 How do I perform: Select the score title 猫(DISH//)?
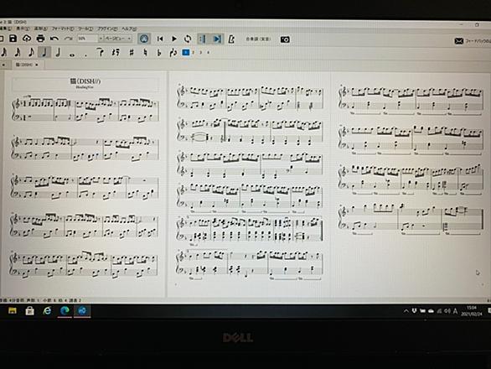(85, 81)
